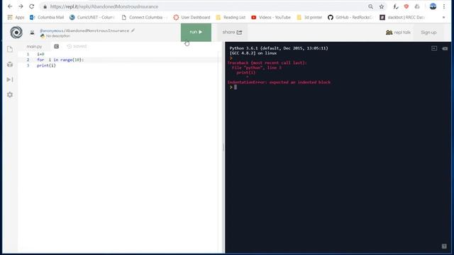
Task: Open User Dashboard bookmark
Action: tap(192, 17)
